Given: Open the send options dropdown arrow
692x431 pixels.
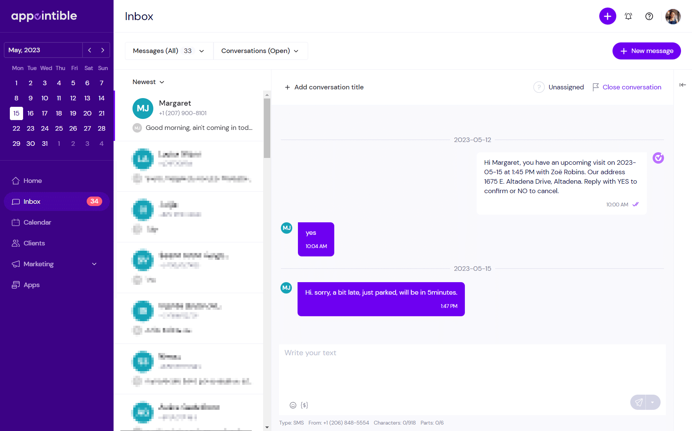Looking at the screenshot, I should pyautogui.click(x=653, y=402).
